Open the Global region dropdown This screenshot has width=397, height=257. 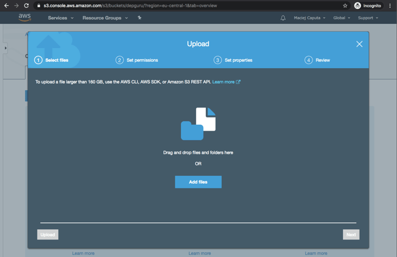click(341, 18)
